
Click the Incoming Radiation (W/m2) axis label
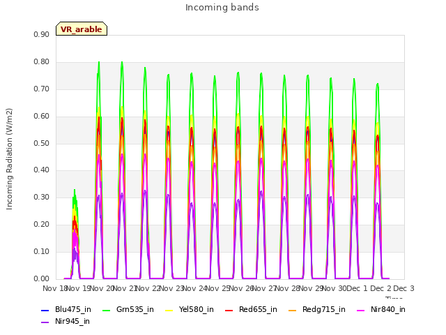(9, 159)
